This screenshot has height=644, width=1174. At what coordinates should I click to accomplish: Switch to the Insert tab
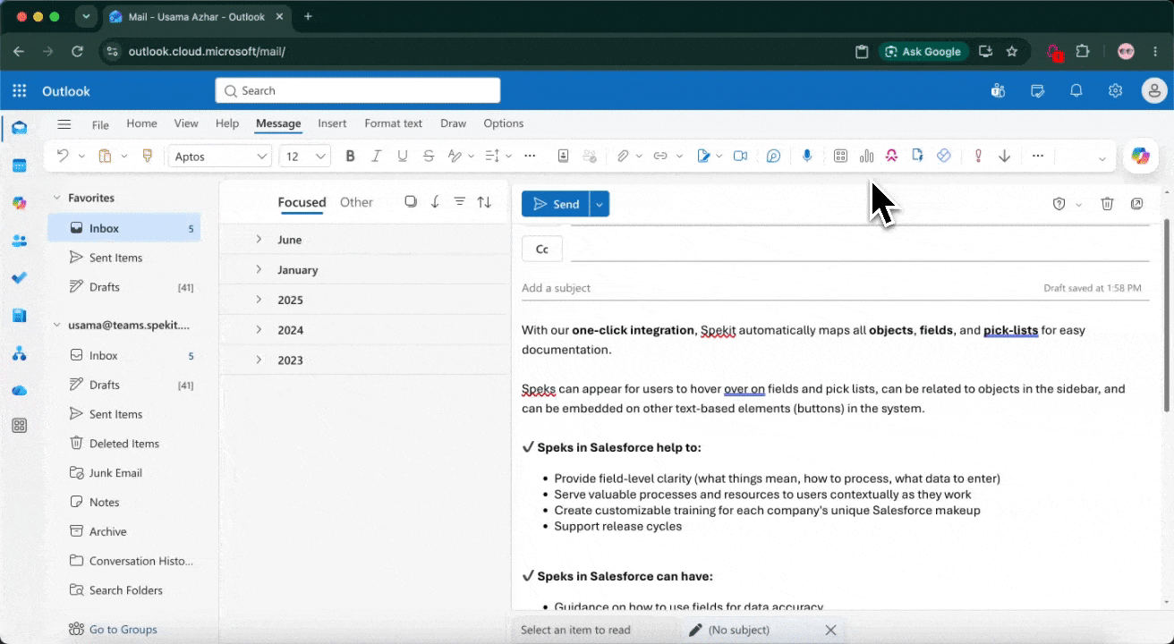click(x=332, y=123)
